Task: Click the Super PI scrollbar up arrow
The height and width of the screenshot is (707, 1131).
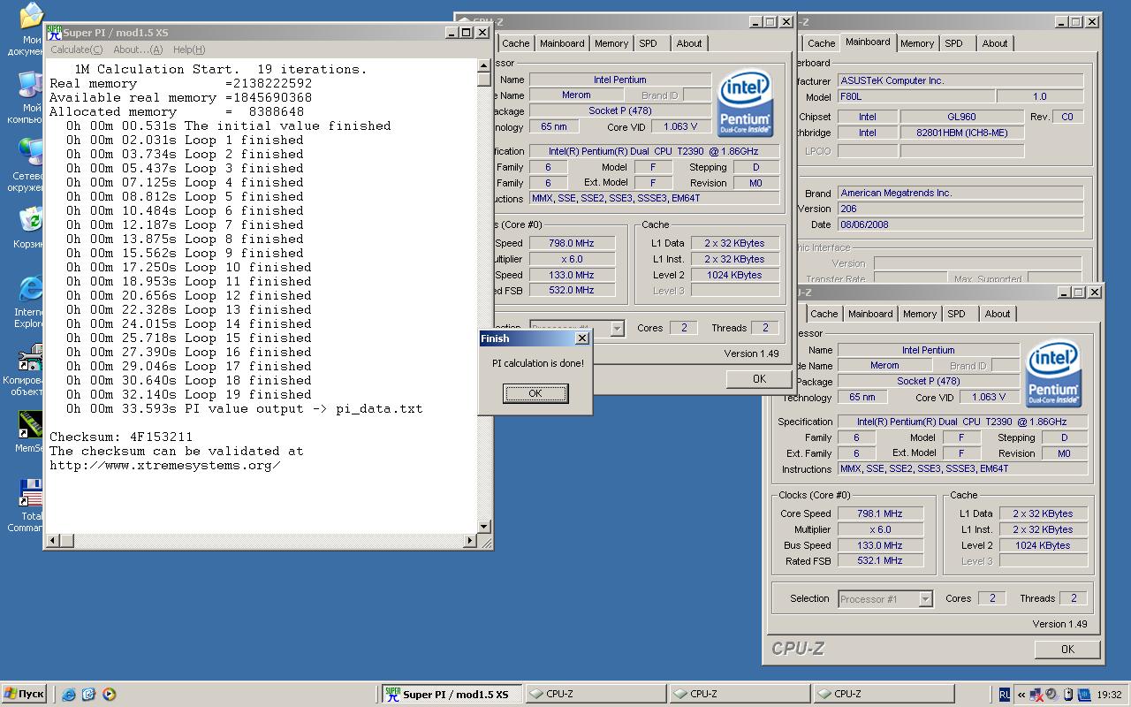Action: 484,65
